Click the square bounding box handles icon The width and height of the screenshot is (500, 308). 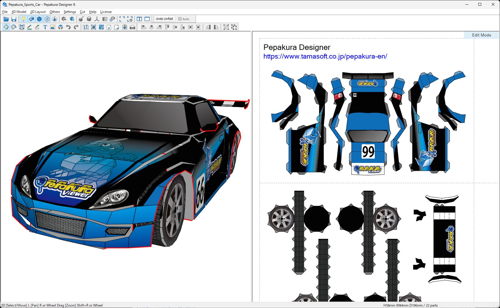click(226, 27)
